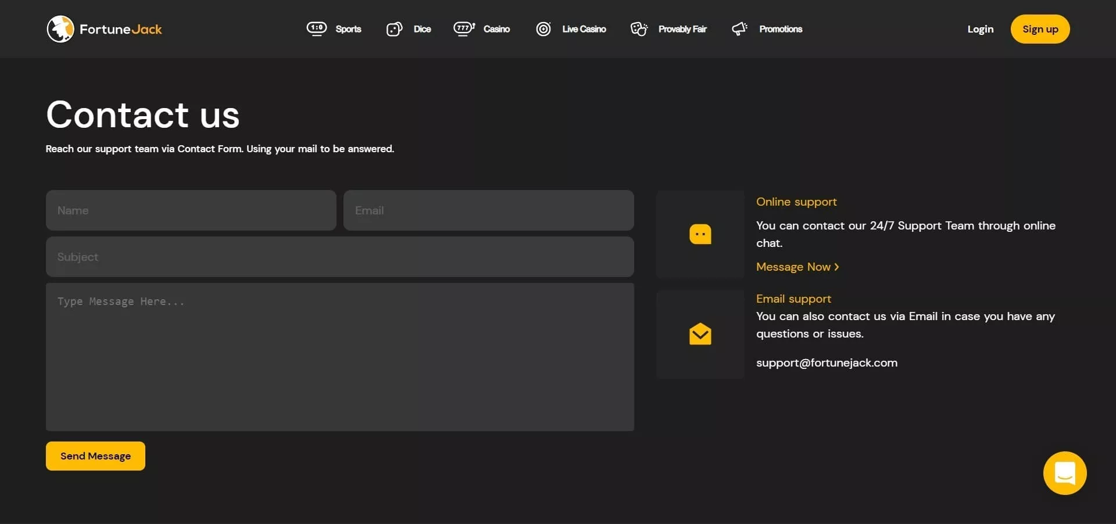1116x524 pixels.
Task: Go to the Live Casino section
Action: coord(584,29)
